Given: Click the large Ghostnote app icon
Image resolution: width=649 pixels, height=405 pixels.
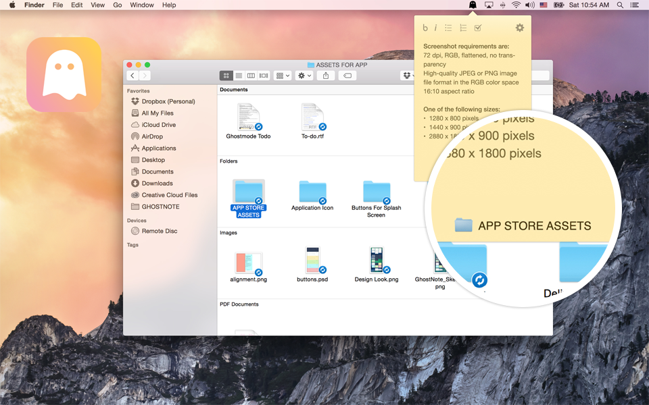Looking at the screenshot, I should [64, 74].
